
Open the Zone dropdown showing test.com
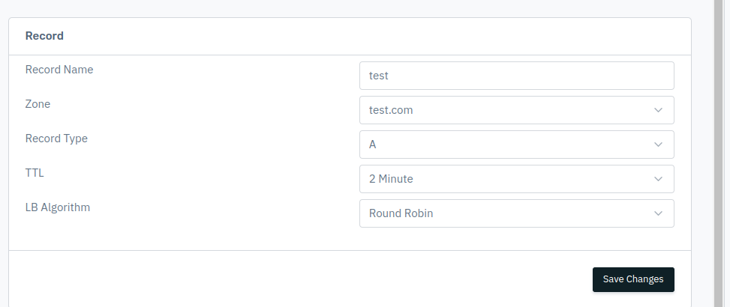(x=516, y=110)
